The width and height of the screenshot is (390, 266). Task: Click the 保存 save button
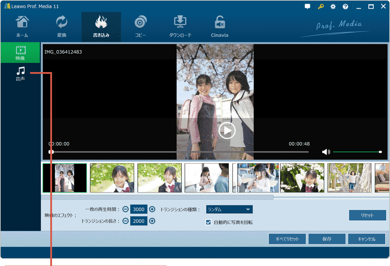pos(327,239)
